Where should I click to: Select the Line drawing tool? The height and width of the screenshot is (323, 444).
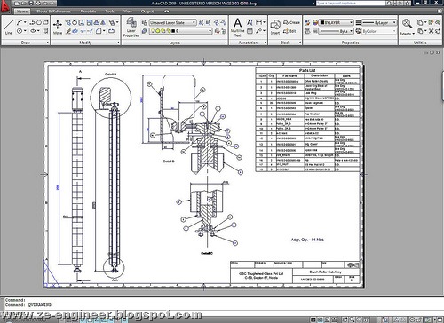pyautogui.click(x=9, y=27)
